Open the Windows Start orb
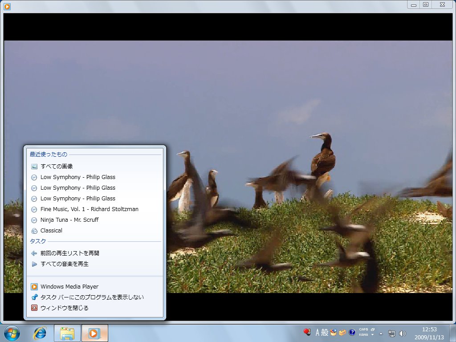The width and height of the screenshot is (456, 342). click(x=12, y=333)
